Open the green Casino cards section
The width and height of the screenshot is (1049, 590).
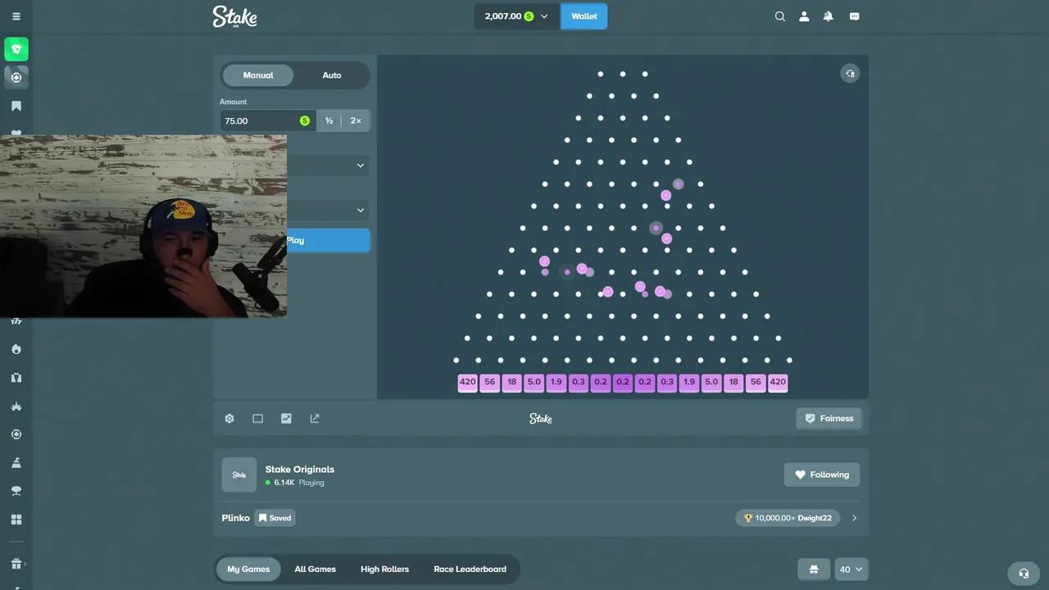(x=16, y=49)
